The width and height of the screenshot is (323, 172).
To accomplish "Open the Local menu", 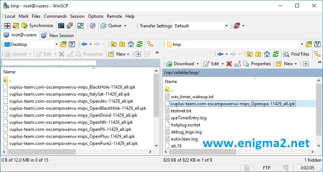I will coord(10,16).
